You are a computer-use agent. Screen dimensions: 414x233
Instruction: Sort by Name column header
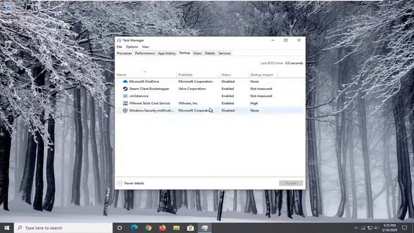click(x=146, y=75)
